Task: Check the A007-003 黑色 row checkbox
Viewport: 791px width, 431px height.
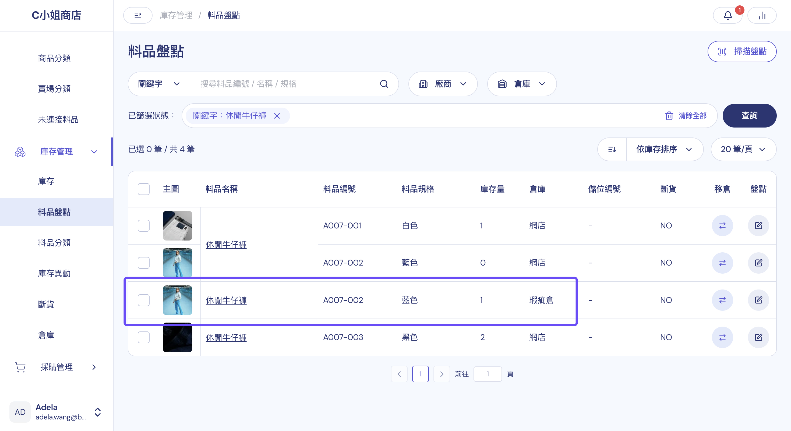Action: (144, 337)
